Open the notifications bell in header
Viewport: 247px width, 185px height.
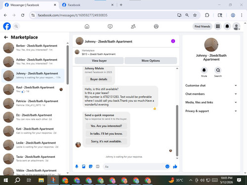pyautogui.click(x=227, y=26)
